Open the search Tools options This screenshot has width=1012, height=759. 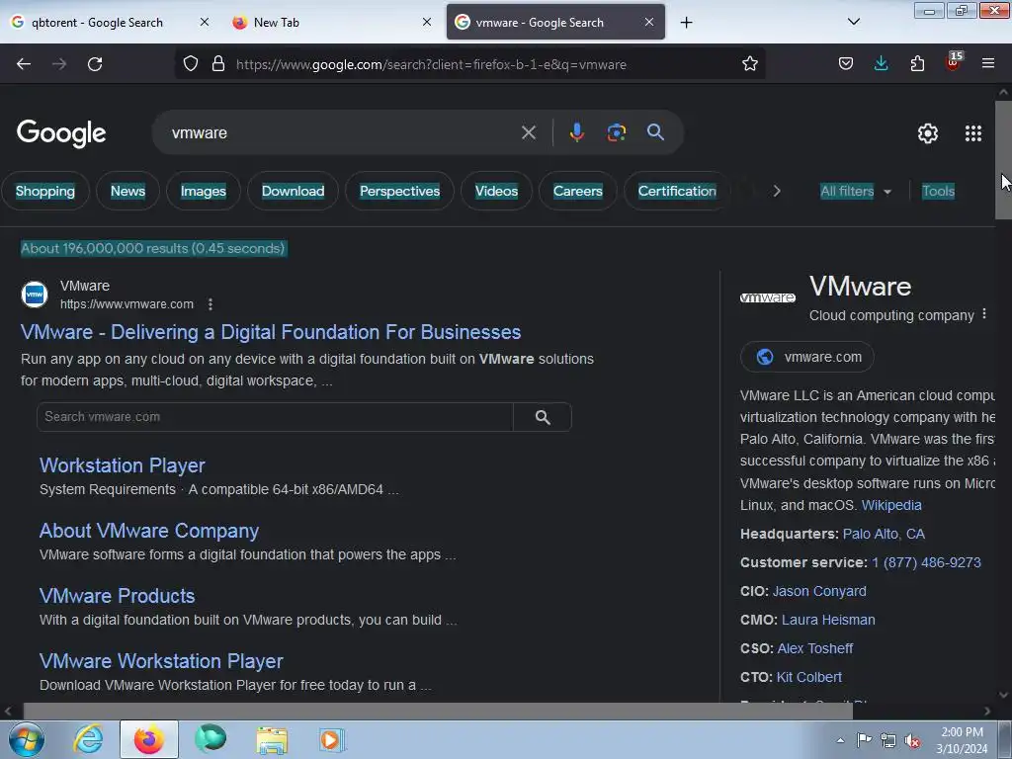point(938,191)
